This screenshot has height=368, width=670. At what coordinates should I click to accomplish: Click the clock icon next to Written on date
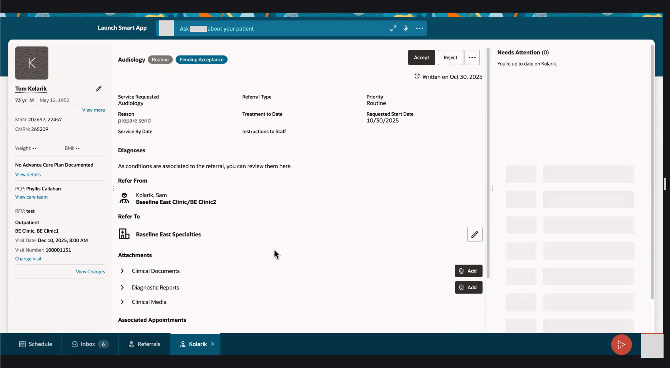(x=417, y=76)
